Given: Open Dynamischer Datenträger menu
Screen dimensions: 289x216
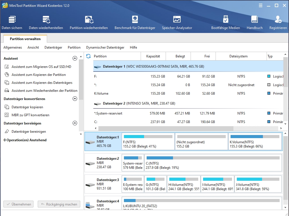Looking at the screenshot, I should 105,47.
